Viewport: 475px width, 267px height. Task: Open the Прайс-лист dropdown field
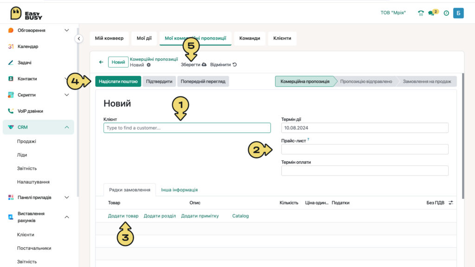tap(365, 149)
